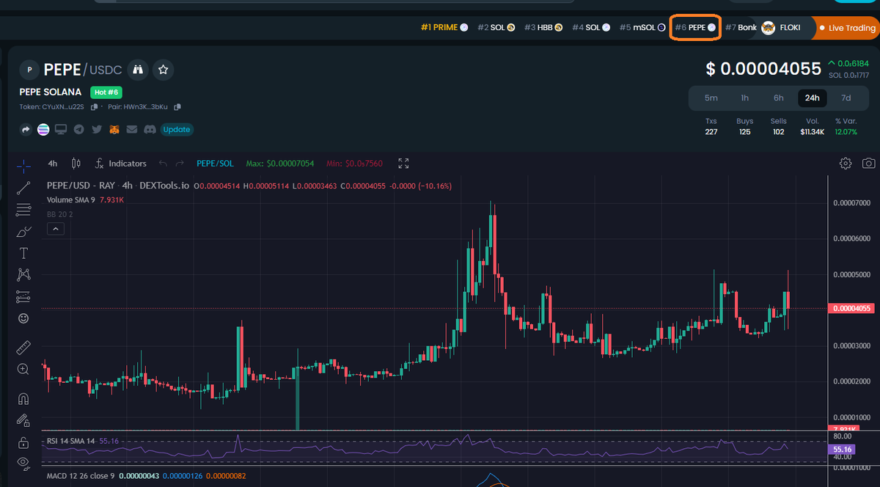Click the MetaMask fox icon

[114, 130]
